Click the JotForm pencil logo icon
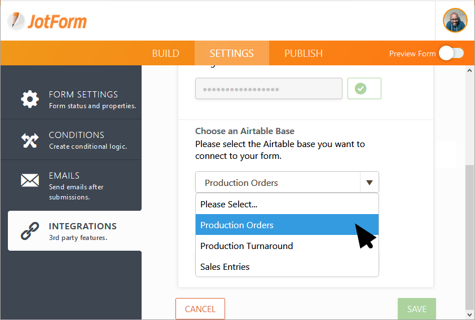Viewport: 475px width, 320px height. click(16, 21)
